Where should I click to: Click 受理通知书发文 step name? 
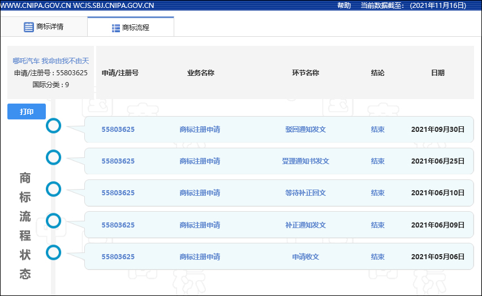pyautogui.click(x=305, y=161)
